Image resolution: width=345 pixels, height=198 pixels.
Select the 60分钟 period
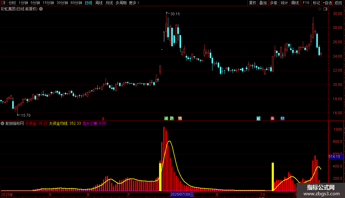(76, 3)
